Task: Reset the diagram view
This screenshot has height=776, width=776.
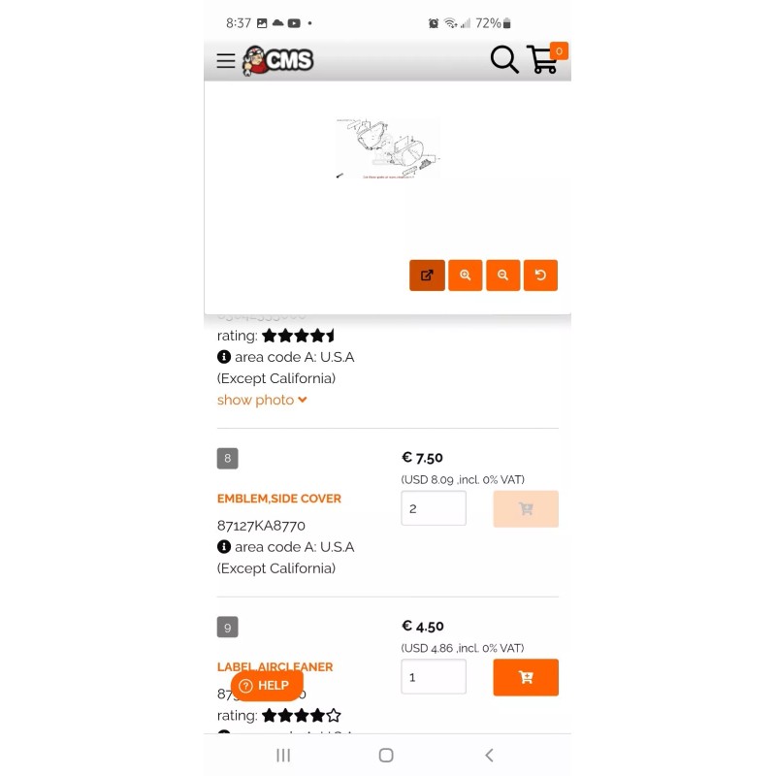Action: [x=540, y=275]
